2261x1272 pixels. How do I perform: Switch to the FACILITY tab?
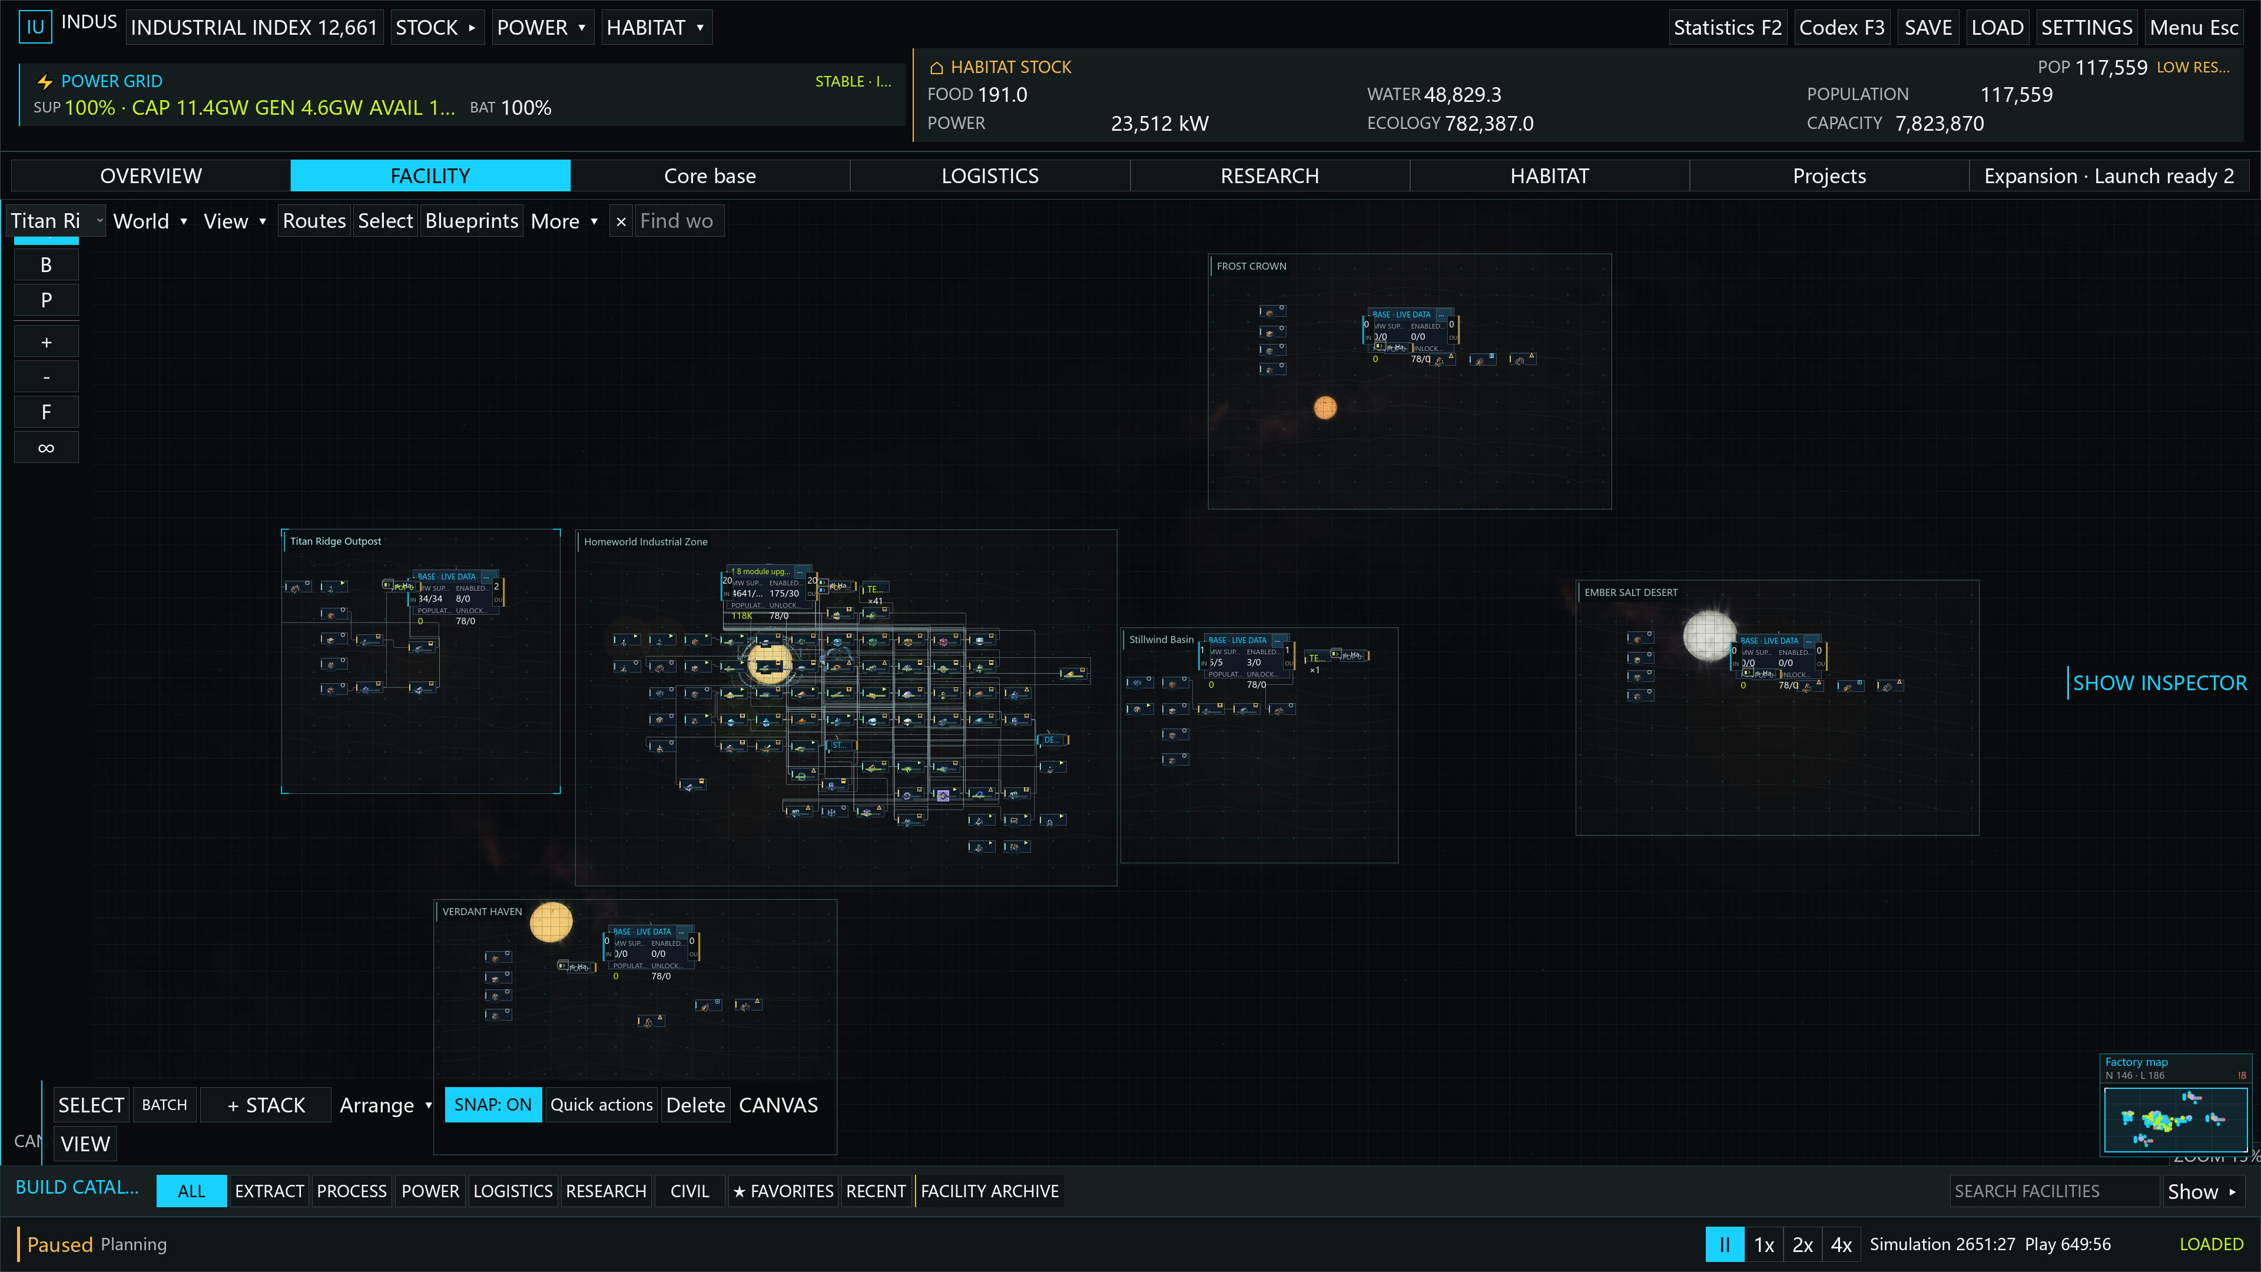(x=430, y=175)
